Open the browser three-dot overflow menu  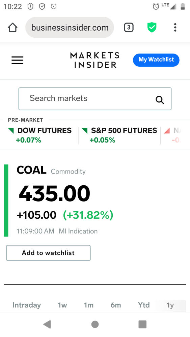tap(175, 28)
